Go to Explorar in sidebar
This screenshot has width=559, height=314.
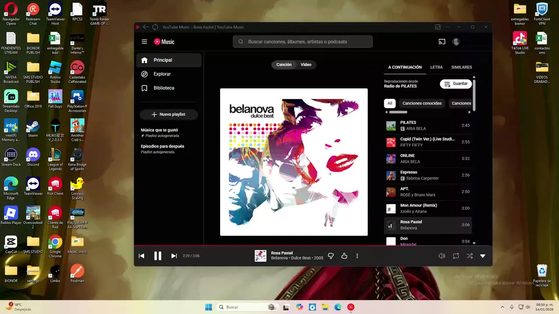pyautogui.click(x=169, y=74)
